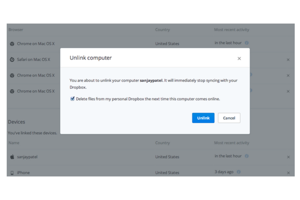The width and height of the screenshot is (300, 200).
Task: Click Chrome icon in first browser row
Action: click(x=12, y=44)
